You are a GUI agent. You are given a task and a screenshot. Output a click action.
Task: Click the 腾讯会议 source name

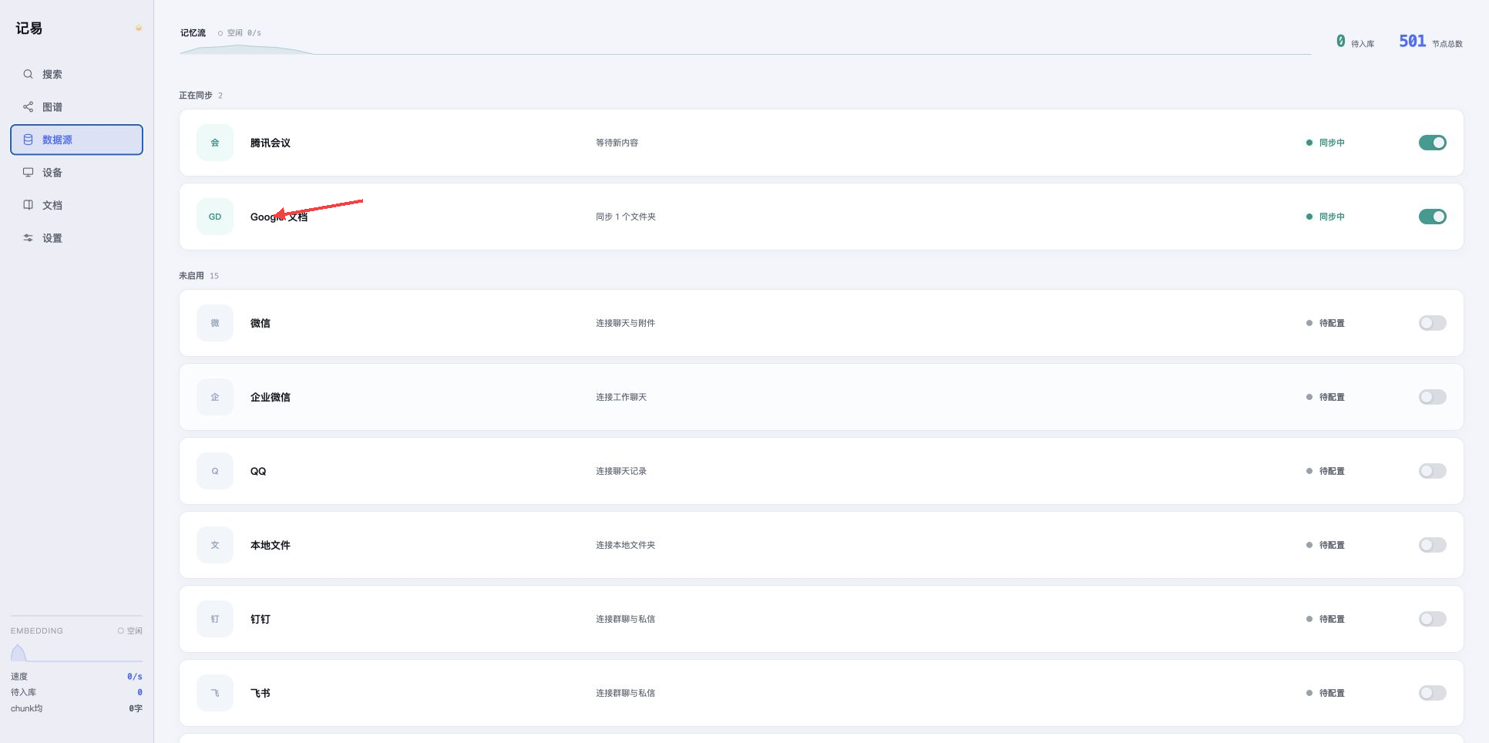[x=271, y=143]
